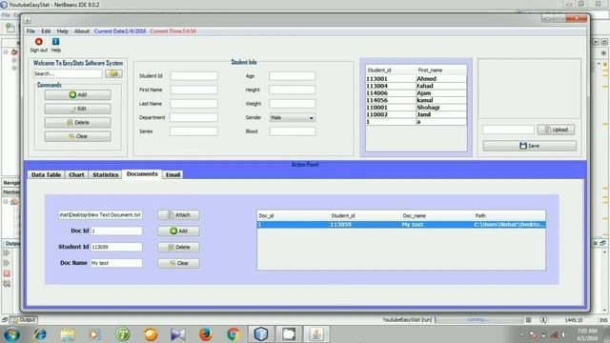Click the Doc Name input field
The height and width of the screenshot is (343, 610).
click(x=116, y=263)
